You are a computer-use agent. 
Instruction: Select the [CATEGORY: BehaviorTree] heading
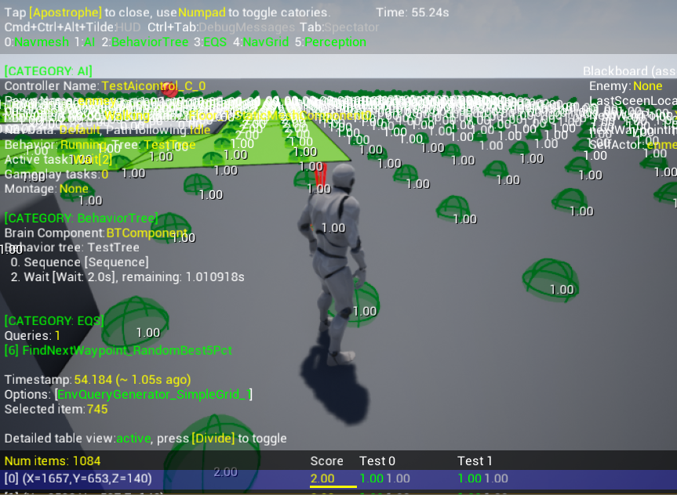point(82,218)
